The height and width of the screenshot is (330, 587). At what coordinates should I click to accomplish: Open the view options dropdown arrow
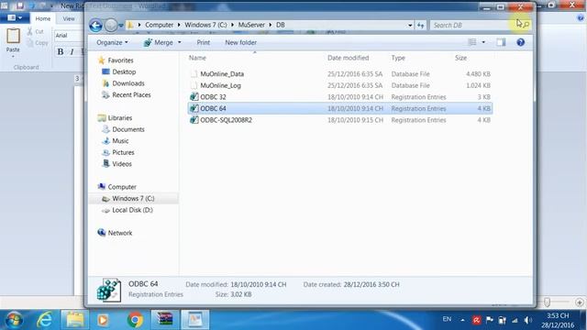(x=483, y=42)
